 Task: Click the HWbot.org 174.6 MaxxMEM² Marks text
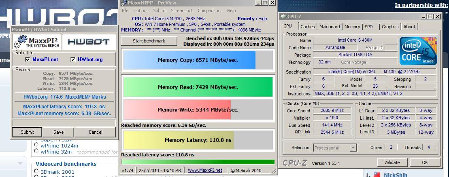65,97
